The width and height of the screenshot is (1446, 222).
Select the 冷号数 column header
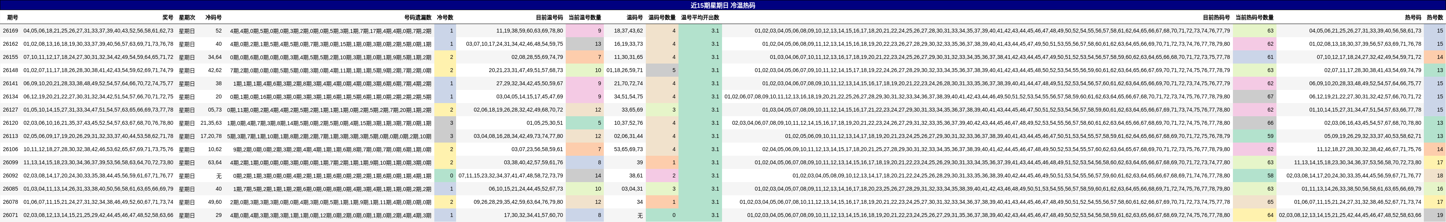pyautogui.click(x=444, y=18)
